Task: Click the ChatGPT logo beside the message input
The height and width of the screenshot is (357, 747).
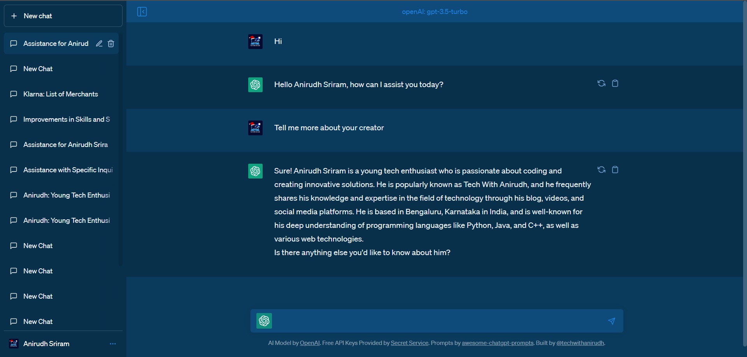Action: (264, 321)
